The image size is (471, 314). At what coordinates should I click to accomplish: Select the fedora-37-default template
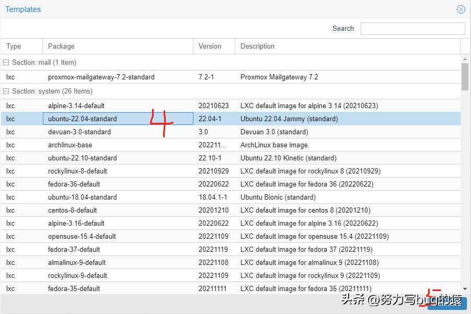78,249
